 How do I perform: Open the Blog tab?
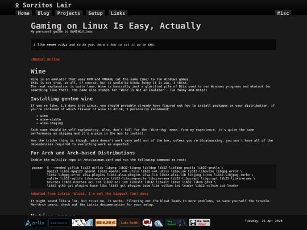click(43, 13)
